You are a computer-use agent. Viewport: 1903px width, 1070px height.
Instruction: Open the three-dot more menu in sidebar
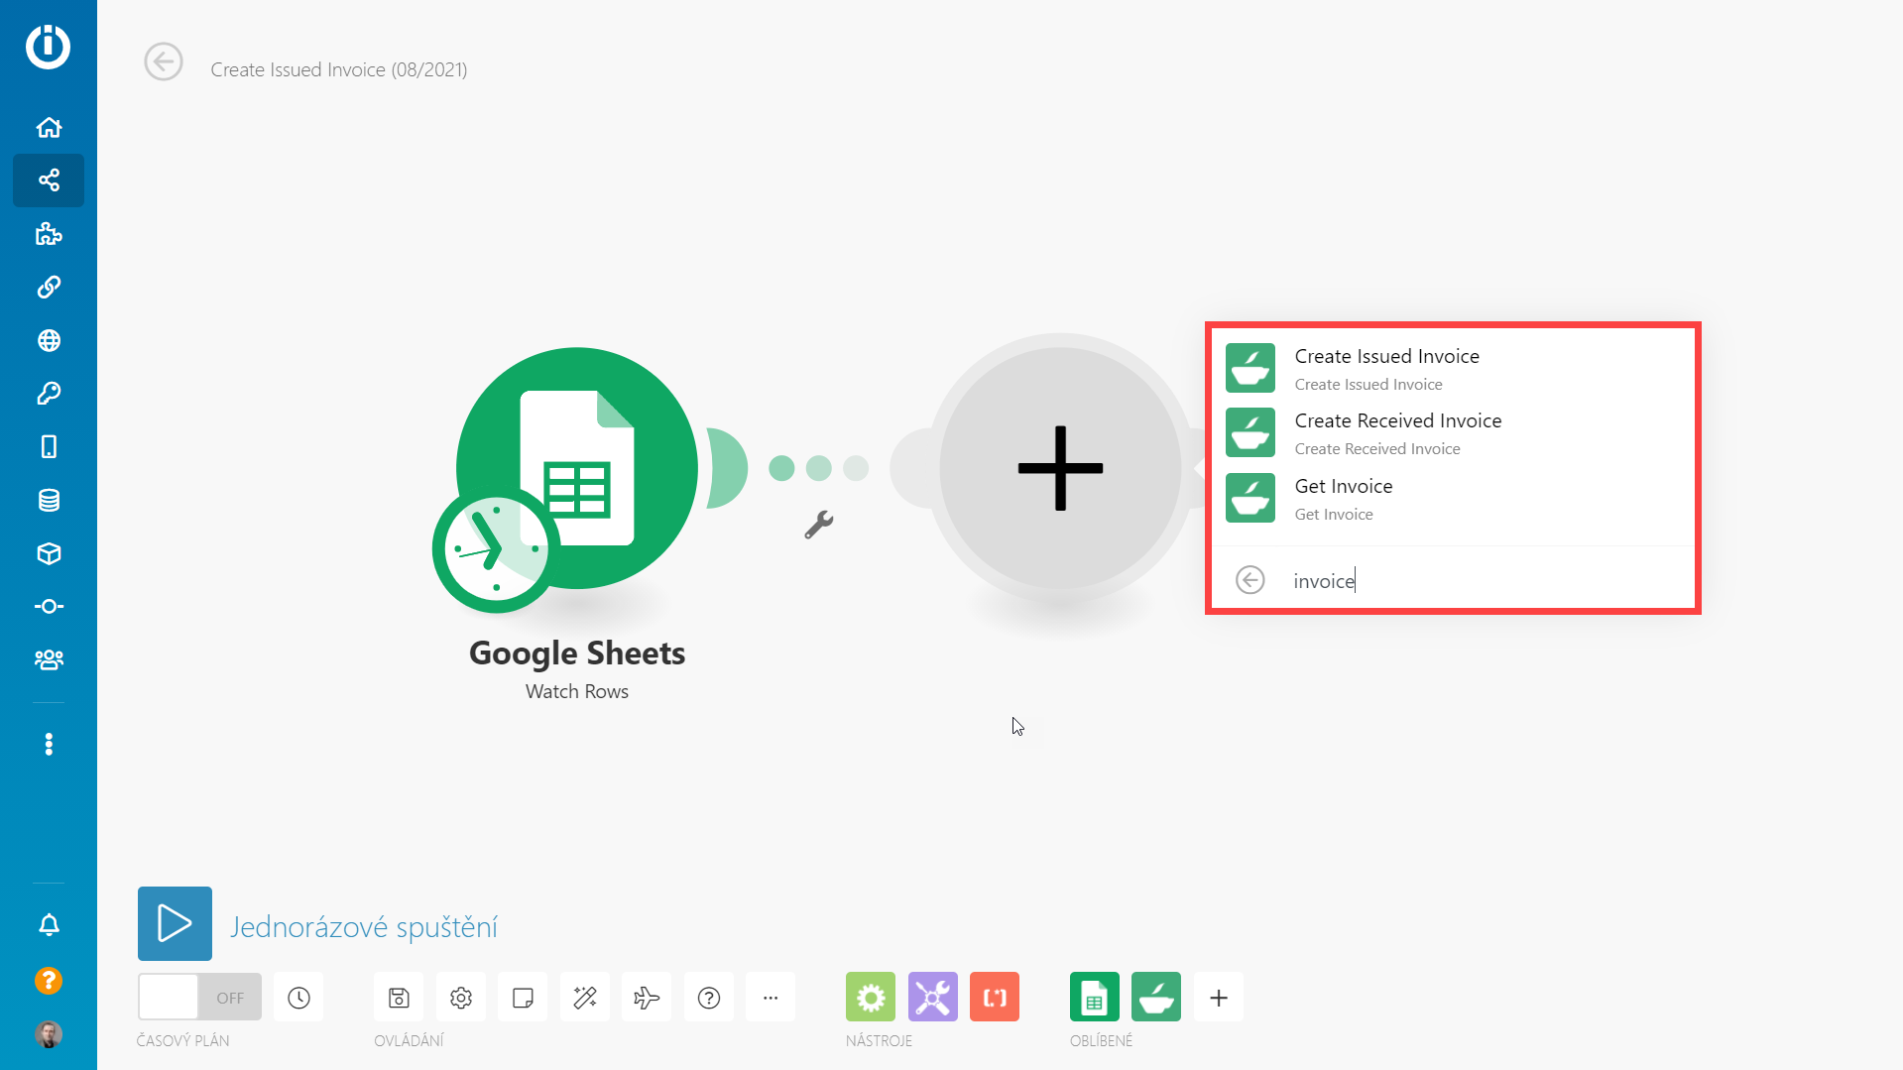point(49,744)
